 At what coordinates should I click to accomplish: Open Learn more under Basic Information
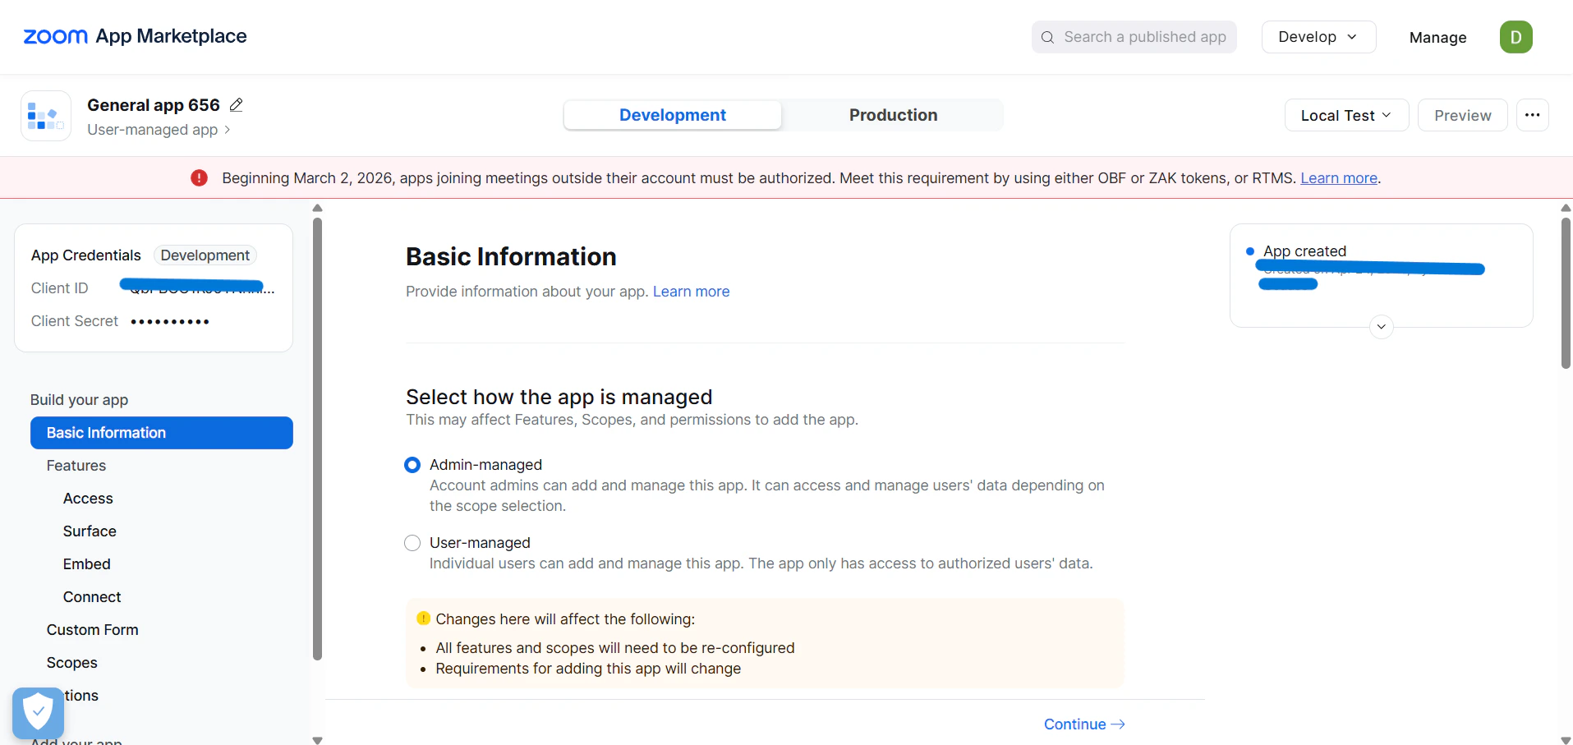691,292
